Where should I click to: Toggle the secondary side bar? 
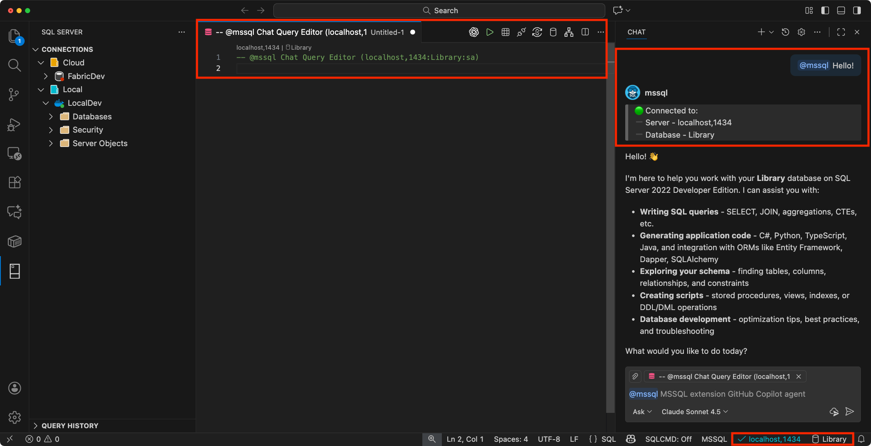point(857,11)
